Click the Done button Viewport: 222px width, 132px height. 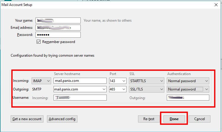tap(174, 119)
